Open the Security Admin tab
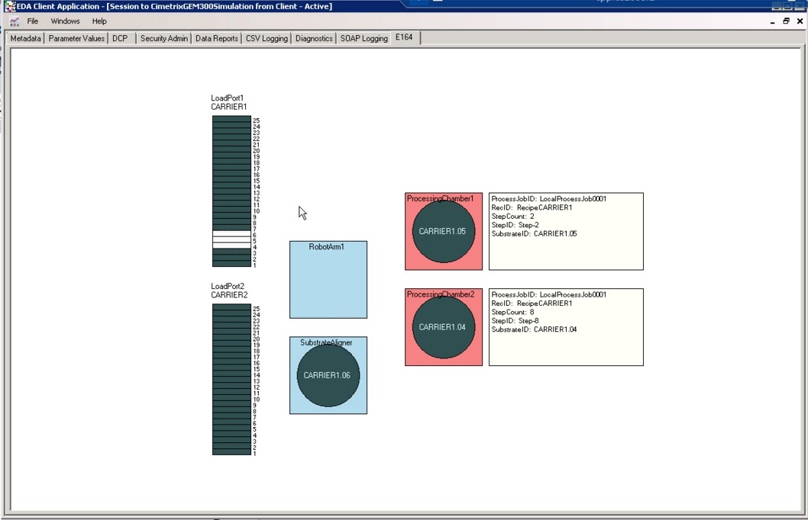 coord(163,37)
